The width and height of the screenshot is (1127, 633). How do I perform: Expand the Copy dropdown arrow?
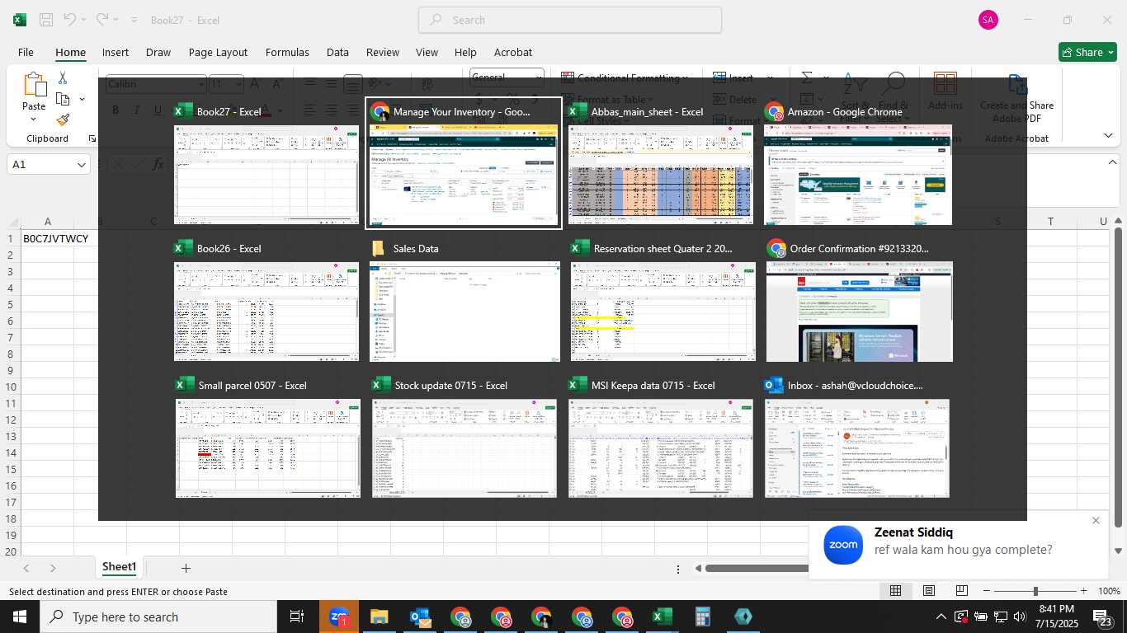[x=82, y=99]
